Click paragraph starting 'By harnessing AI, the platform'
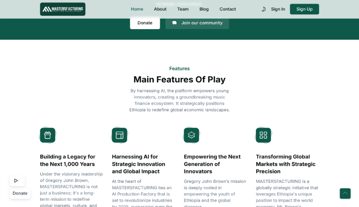Image resolution: width=359 pixels, height=207 pixels. (179, 100)
